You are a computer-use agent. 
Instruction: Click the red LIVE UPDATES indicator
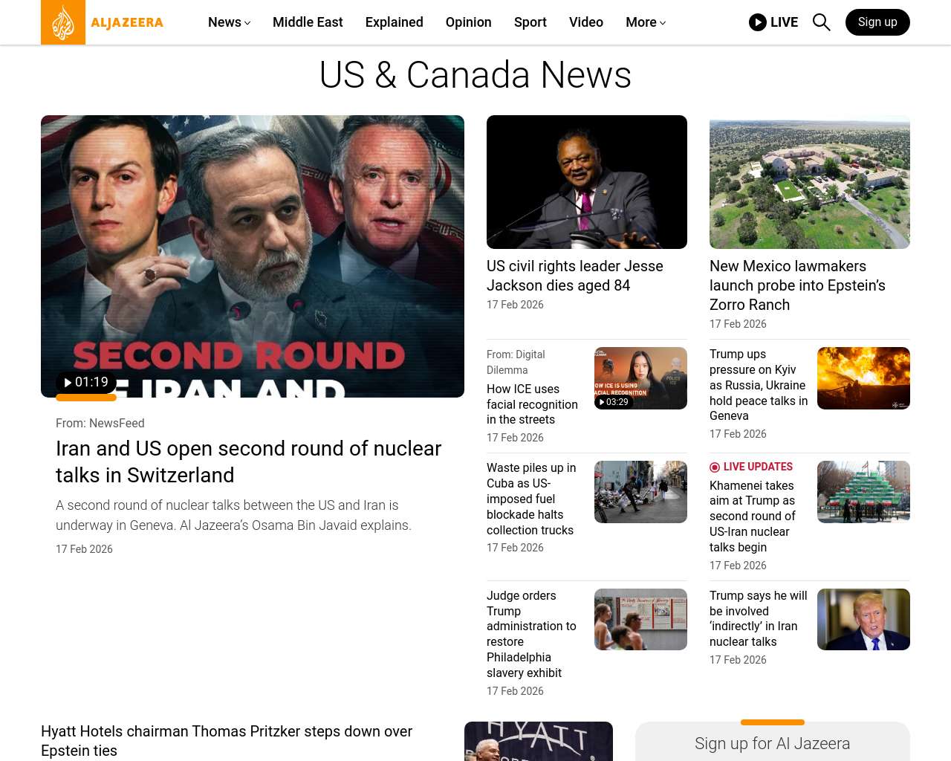[x=751, y=467]
